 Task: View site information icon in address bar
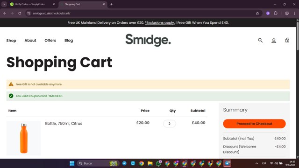pyautogui.click(x=29, y=14)
